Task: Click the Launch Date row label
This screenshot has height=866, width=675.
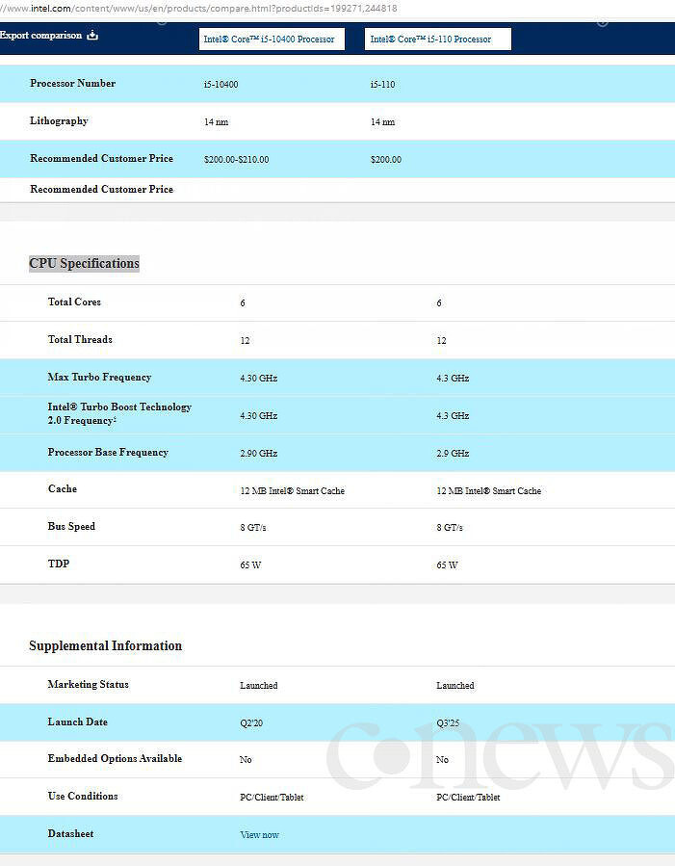Action: pos(77,722)
